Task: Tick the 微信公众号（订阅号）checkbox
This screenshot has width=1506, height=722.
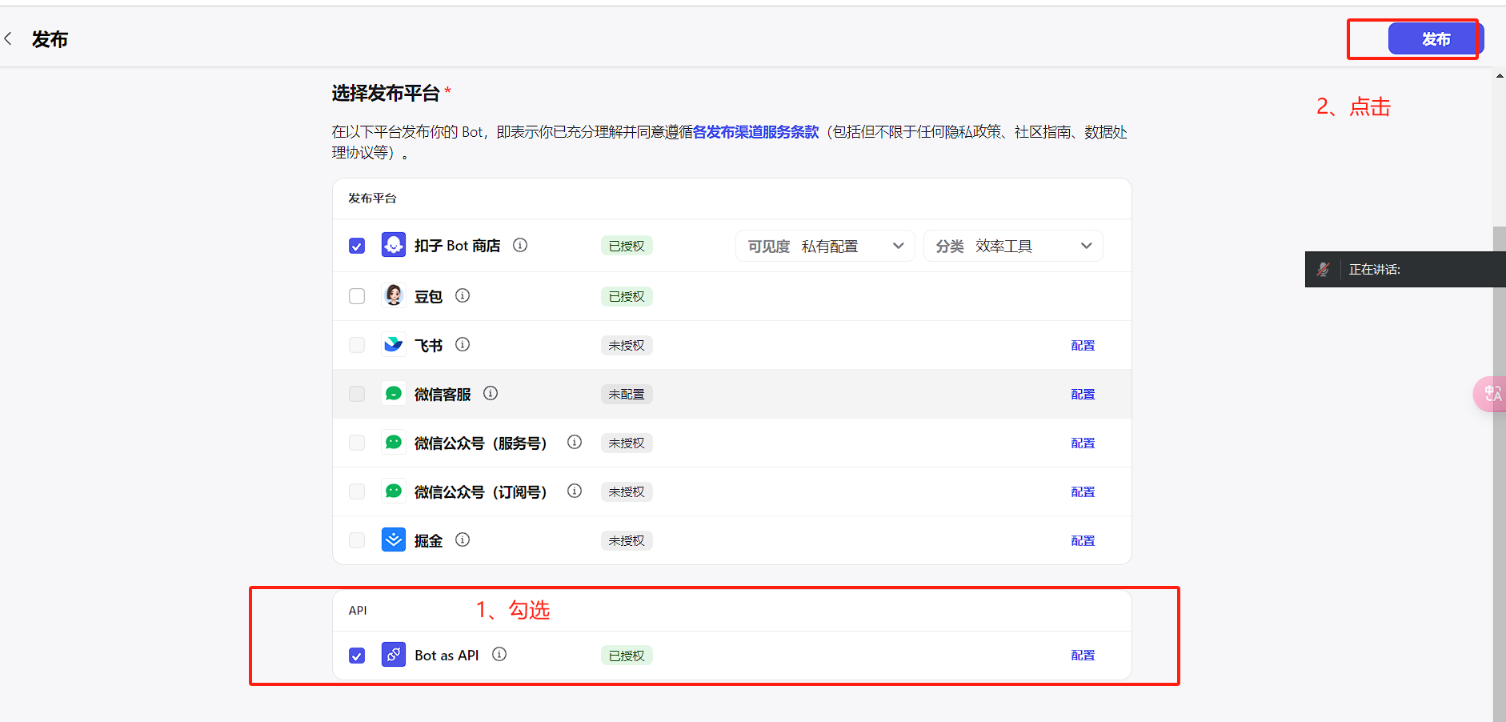Action: 357,491
